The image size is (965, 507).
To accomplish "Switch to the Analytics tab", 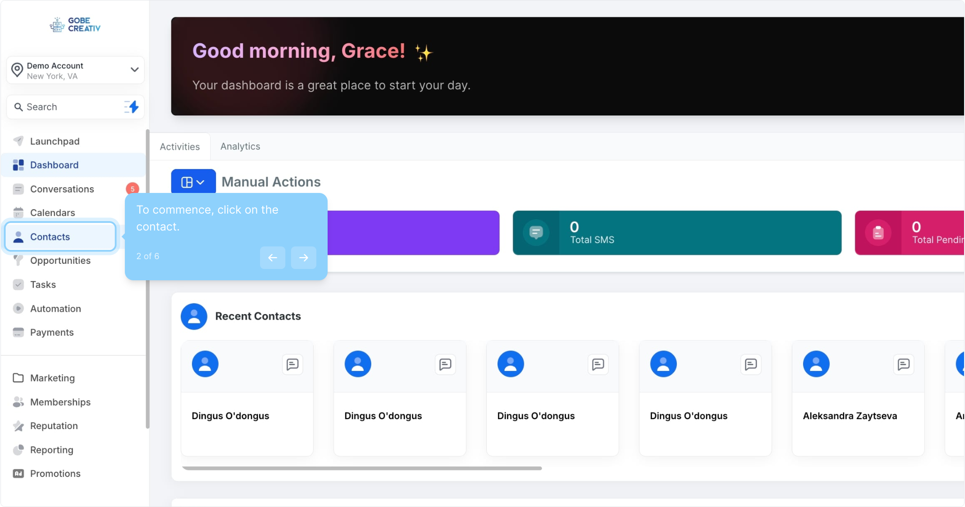I will click(240, 146).
